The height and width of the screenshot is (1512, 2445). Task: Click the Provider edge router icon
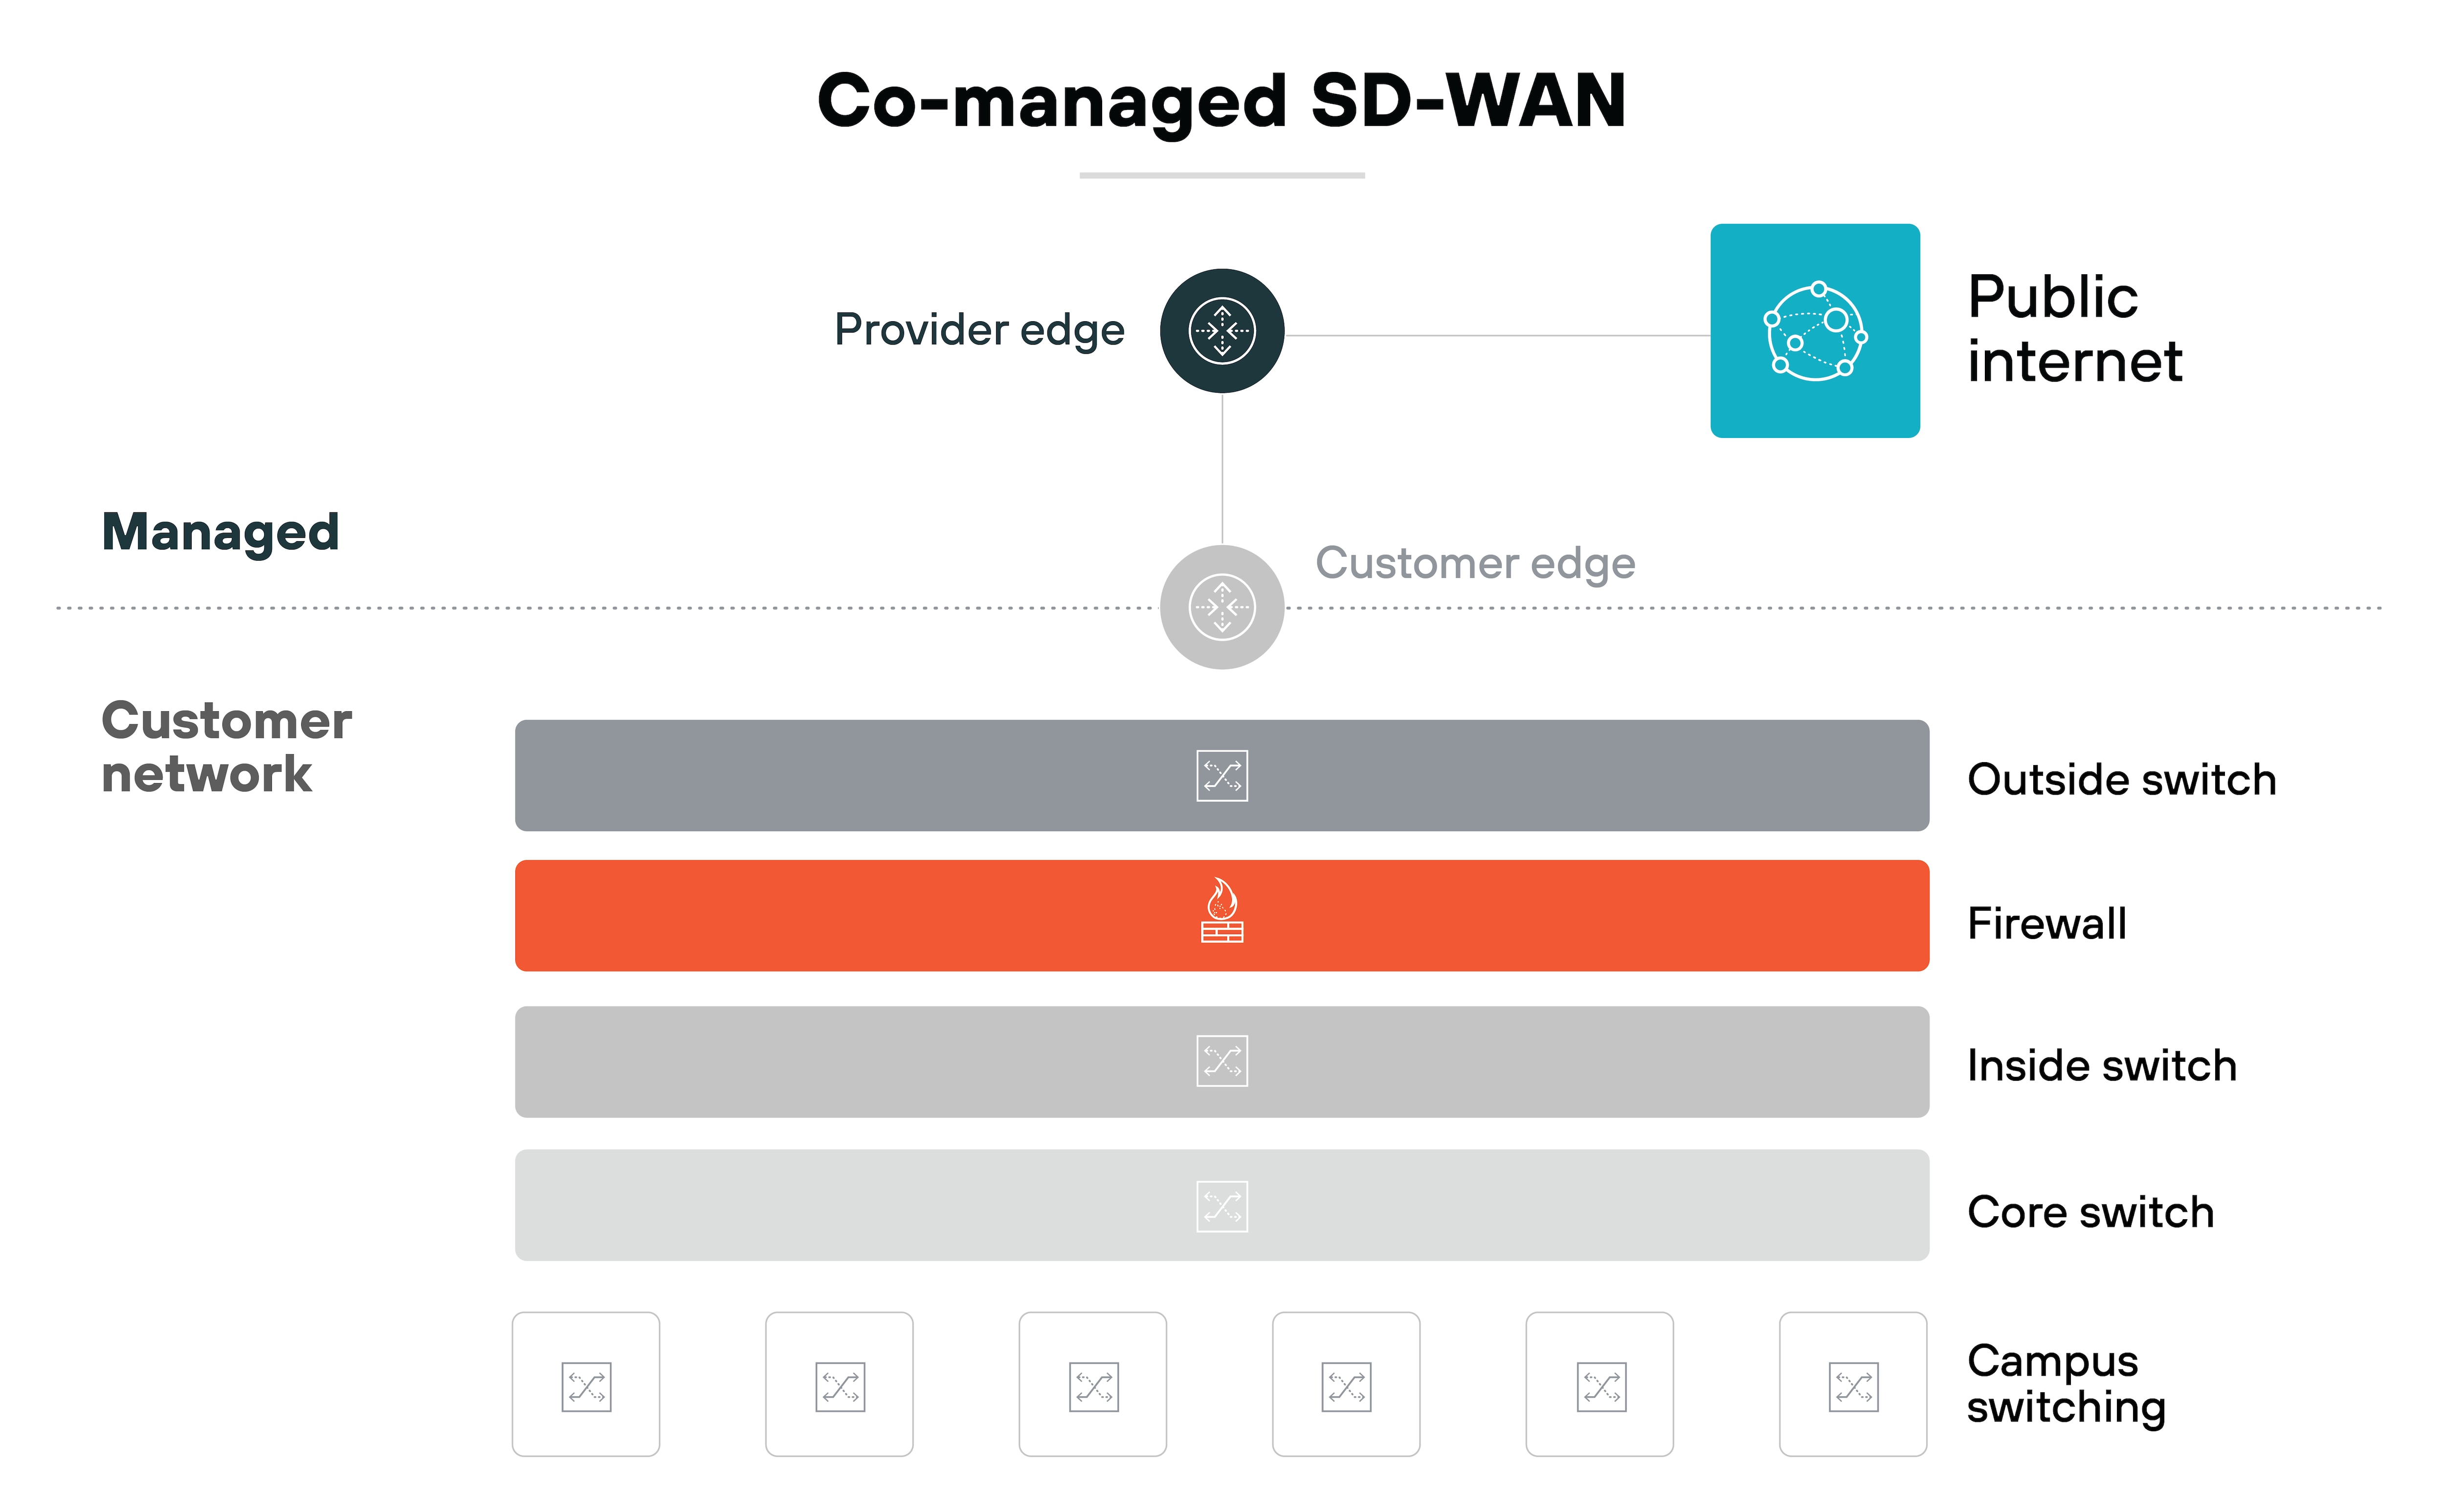click(1221, 331)
